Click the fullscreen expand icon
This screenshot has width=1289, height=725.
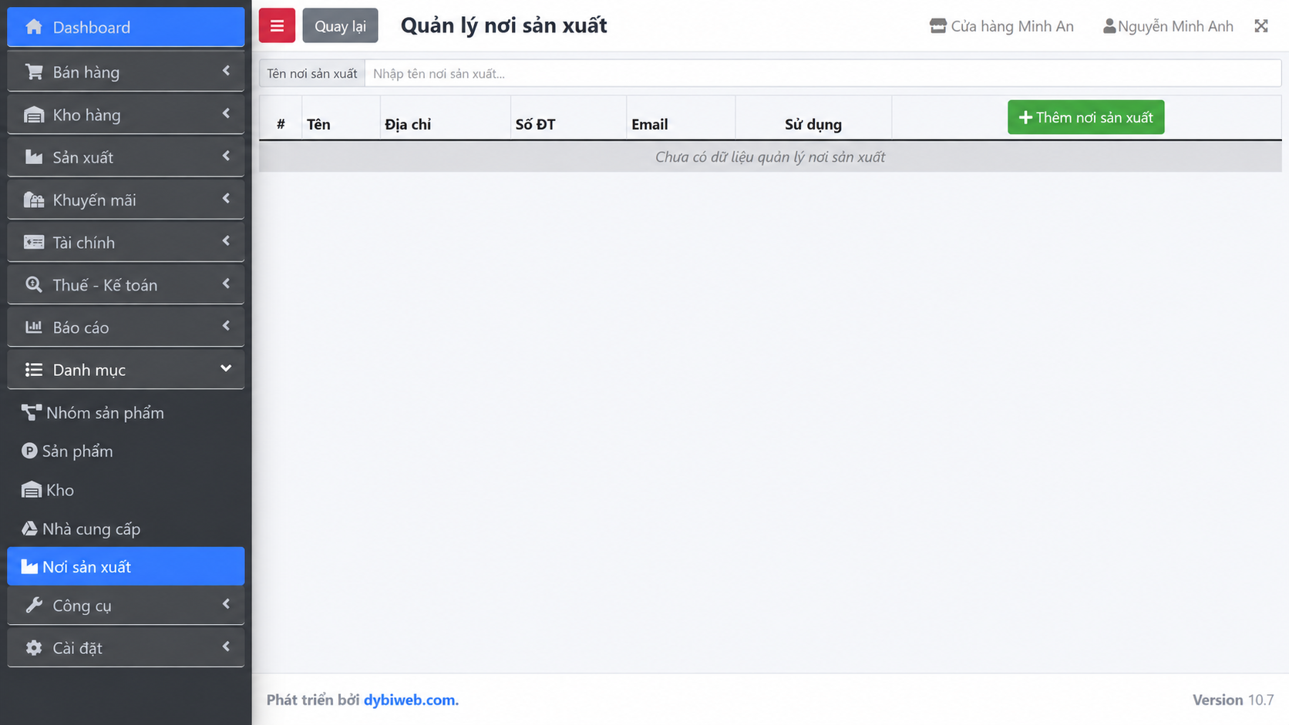pos(1261,26)
